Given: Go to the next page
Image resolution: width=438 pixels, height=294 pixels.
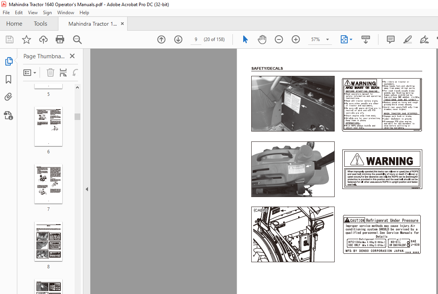Looking at the screenshot, I should pos(178,39).
